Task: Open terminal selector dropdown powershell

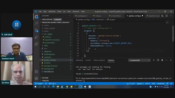Action: (x=139, y=60)
